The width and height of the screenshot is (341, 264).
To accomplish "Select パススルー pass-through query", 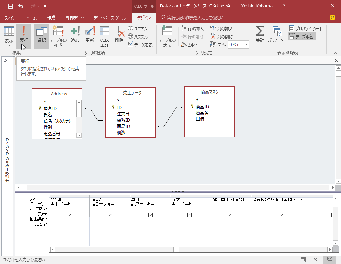I will pos(139,37).
